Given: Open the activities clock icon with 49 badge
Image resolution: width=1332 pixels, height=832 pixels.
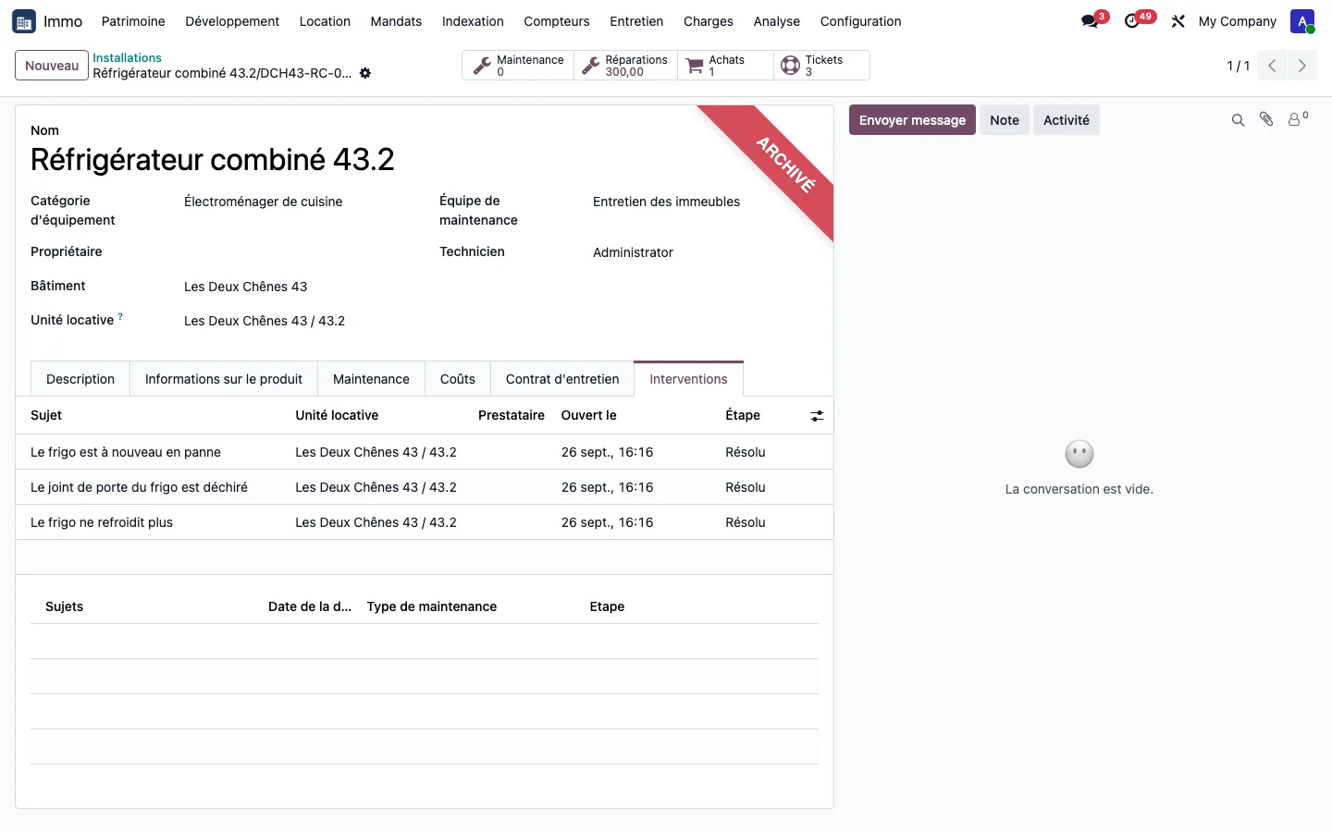Looking at the screenshot, I should 1132,20.
